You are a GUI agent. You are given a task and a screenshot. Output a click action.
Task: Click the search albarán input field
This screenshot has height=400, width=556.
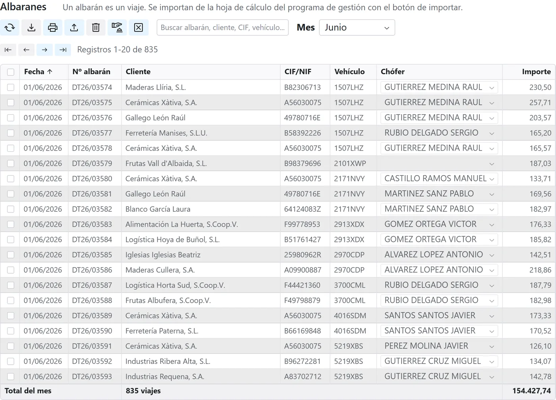(223, 27)
